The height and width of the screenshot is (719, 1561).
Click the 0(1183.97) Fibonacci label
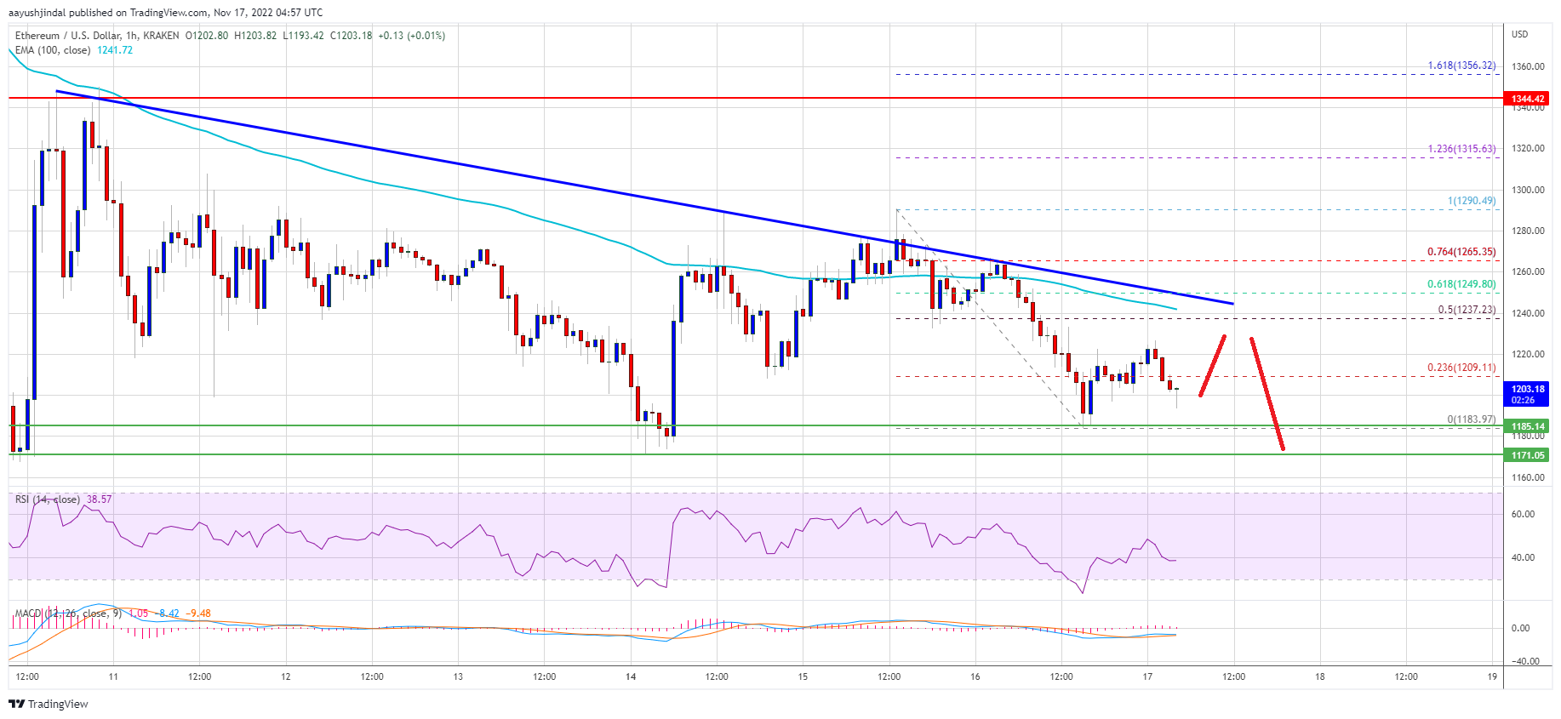pyautogui.click(x=1472, y=419)
